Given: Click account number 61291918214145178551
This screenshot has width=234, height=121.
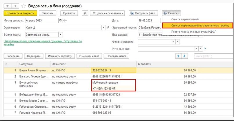Looking at the screenshot, I should (x=107, y=107).
